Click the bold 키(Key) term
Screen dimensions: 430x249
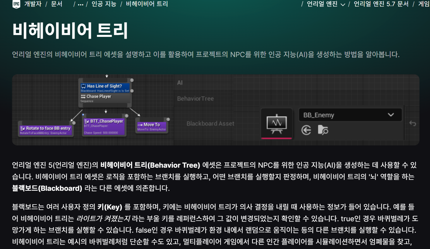(110, 207)
